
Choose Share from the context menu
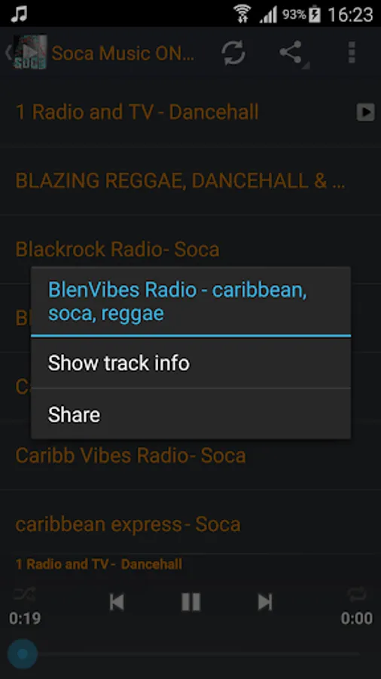190,414
